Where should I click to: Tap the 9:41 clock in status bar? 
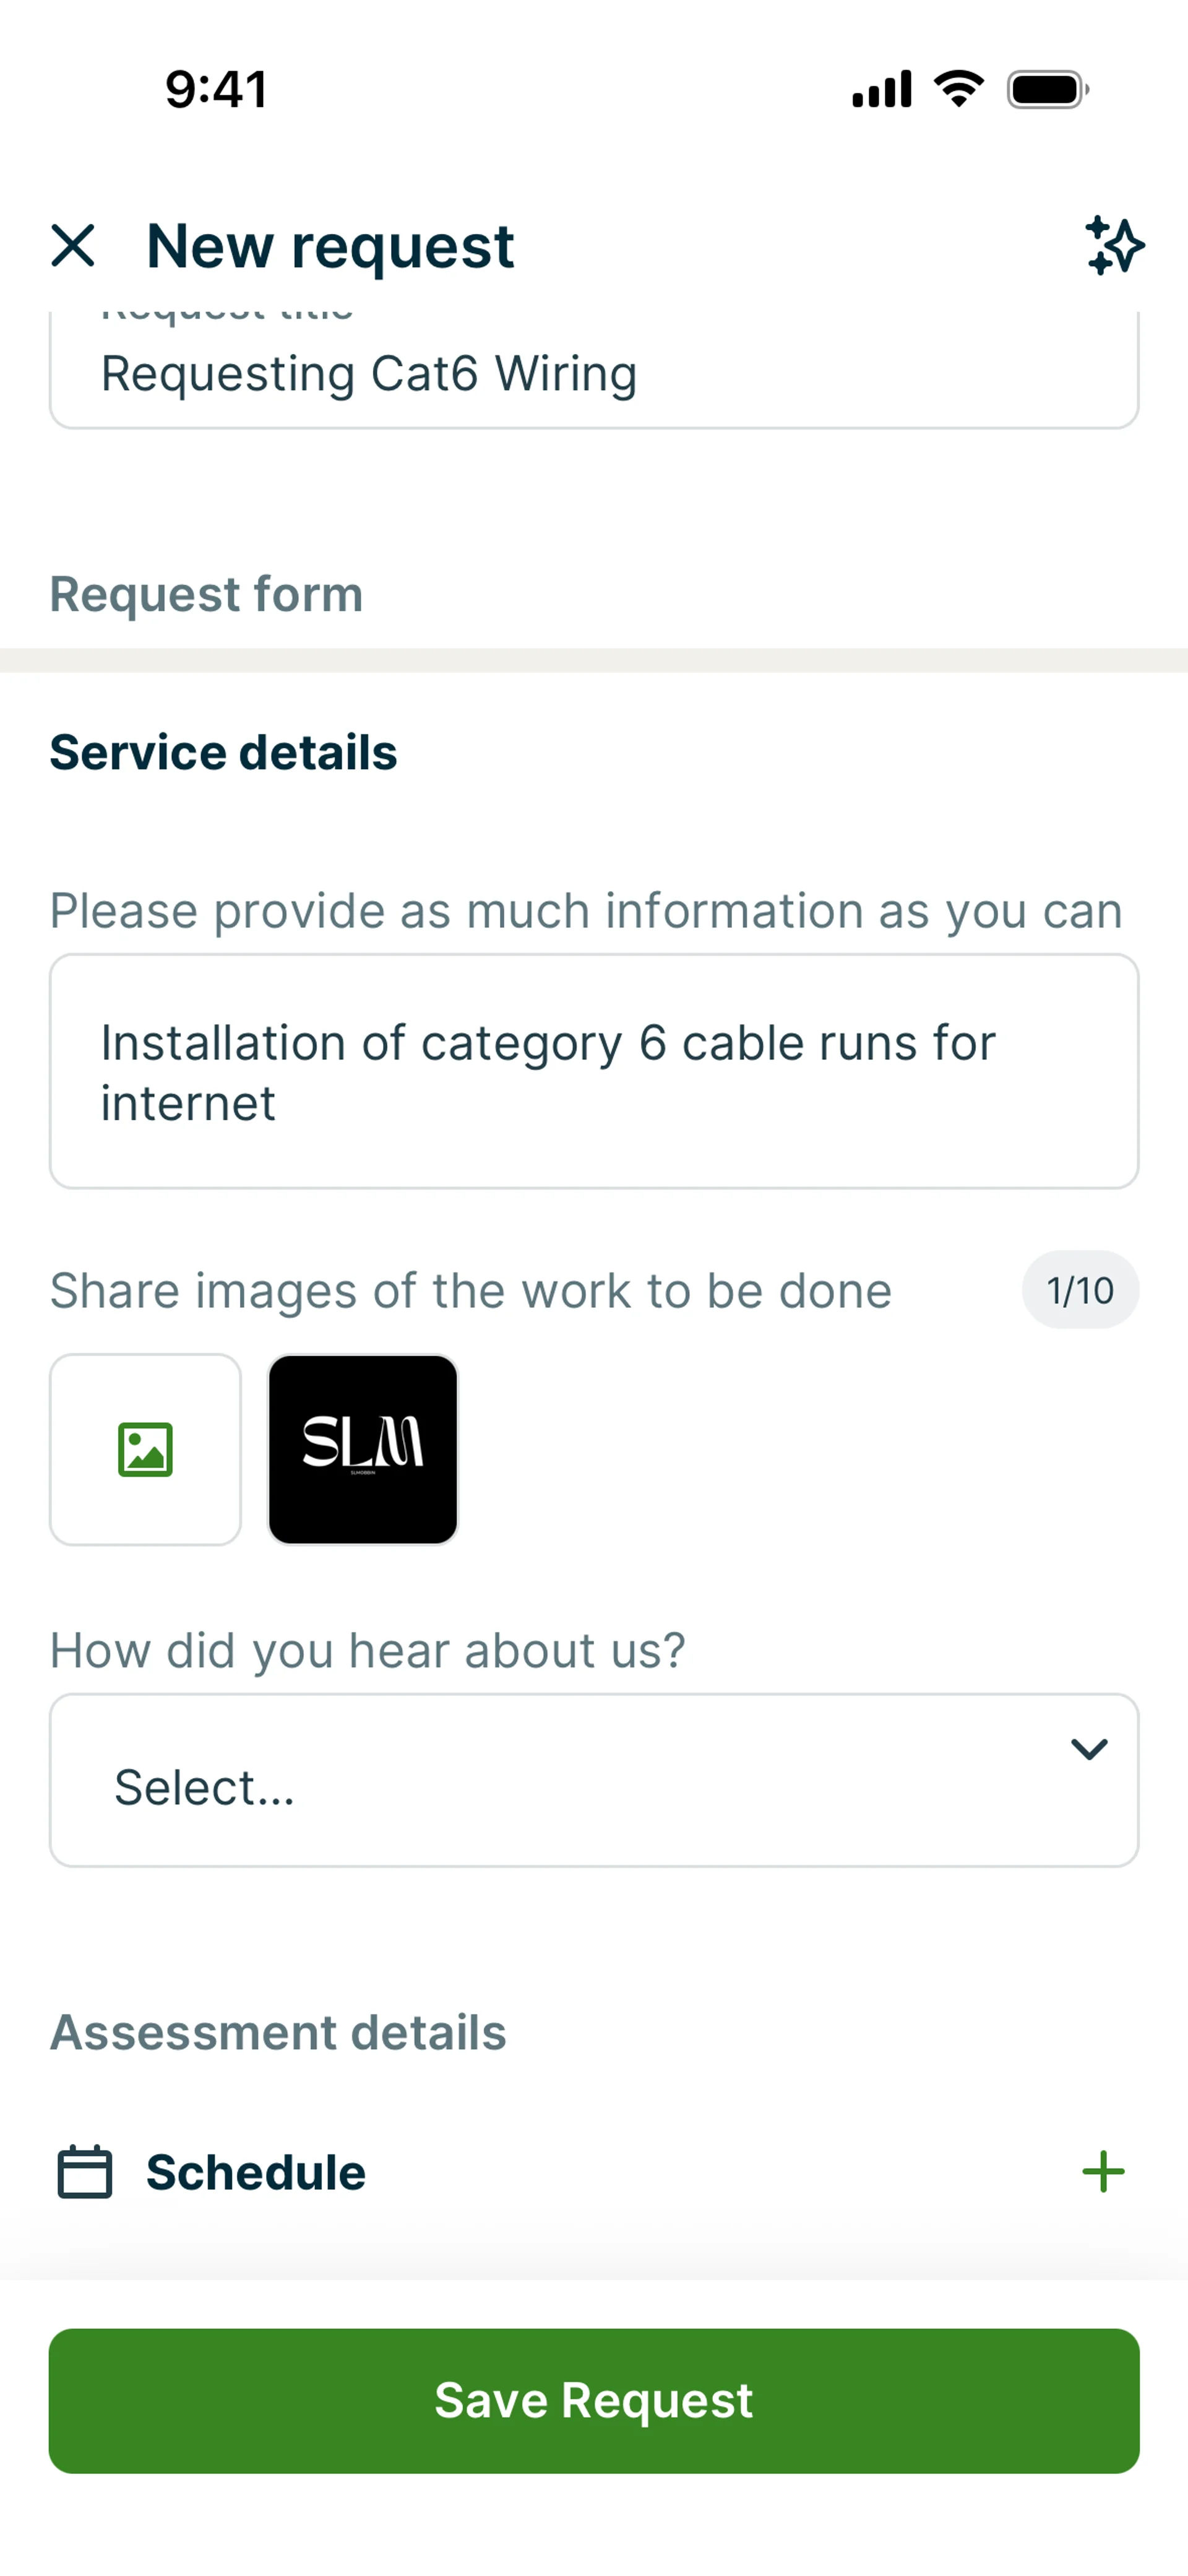click(x=216, y=89)
